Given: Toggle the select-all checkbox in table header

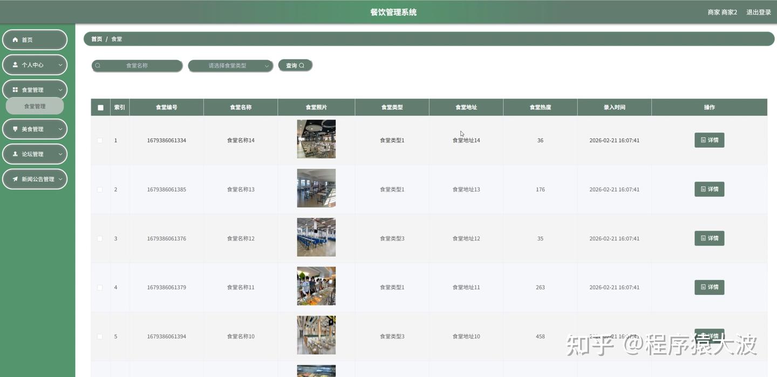Looking at the screenshot, I should 100,108.
